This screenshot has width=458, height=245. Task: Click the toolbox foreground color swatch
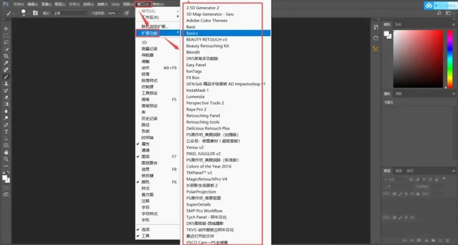5,178
